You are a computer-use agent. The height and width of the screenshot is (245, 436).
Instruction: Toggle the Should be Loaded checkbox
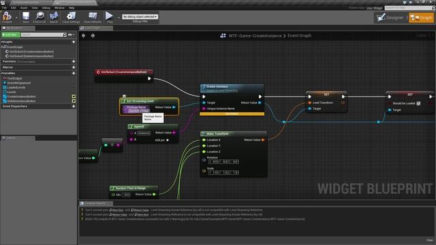(418, 103)
